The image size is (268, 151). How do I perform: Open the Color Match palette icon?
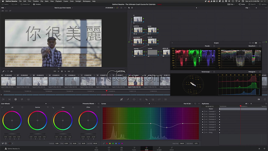click(x=9, y=99)
